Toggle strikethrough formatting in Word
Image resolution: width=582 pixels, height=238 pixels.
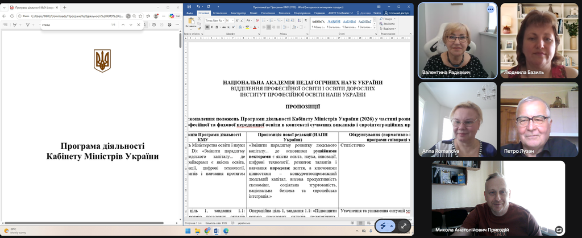[224, 27]
